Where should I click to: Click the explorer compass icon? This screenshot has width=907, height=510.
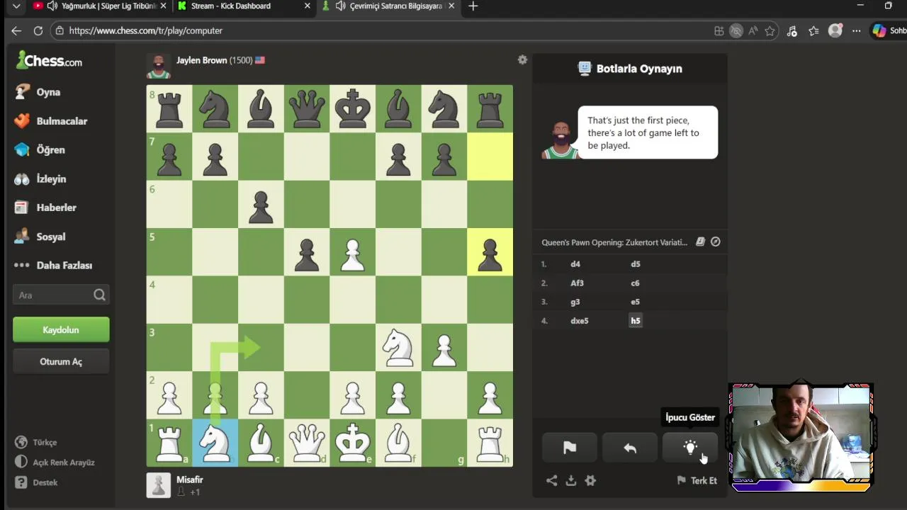pos(716,242)
